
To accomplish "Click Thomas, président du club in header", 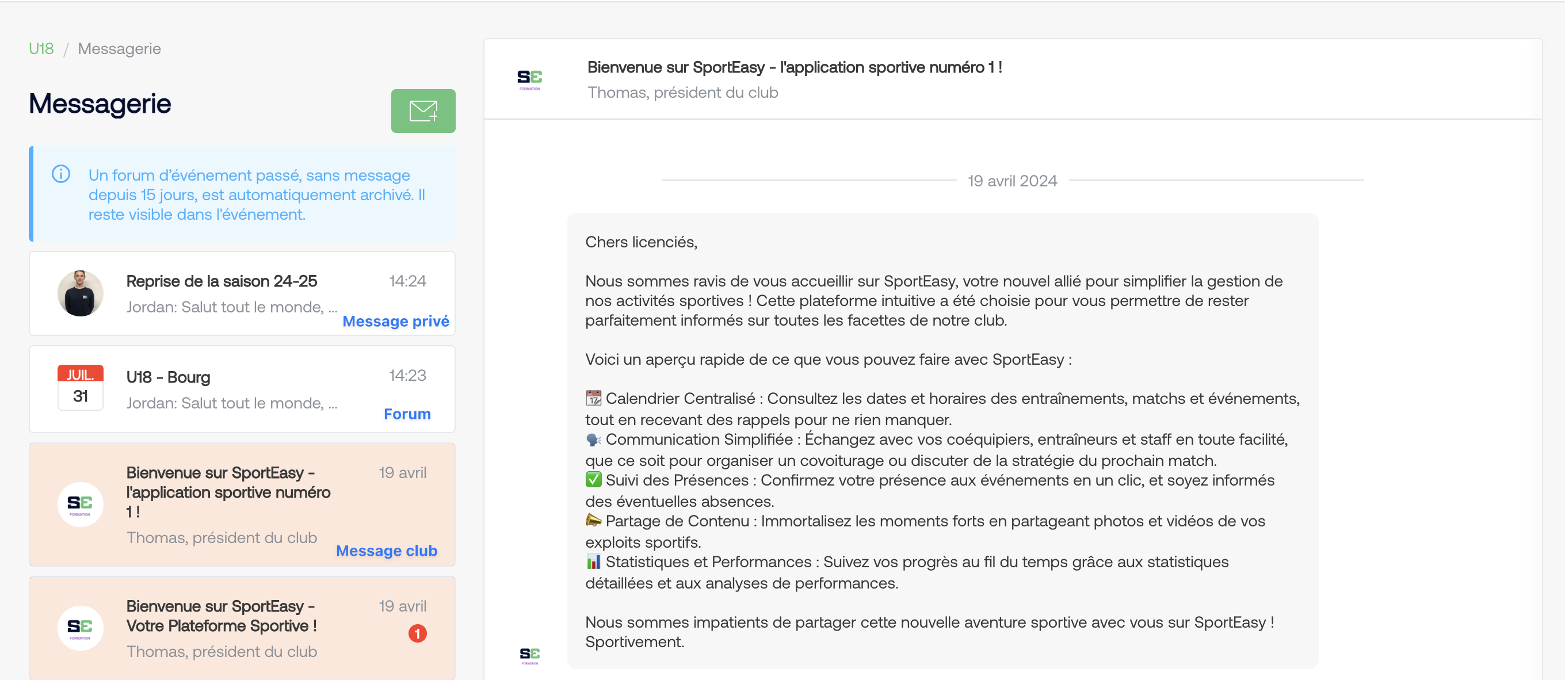I will 683,93.
